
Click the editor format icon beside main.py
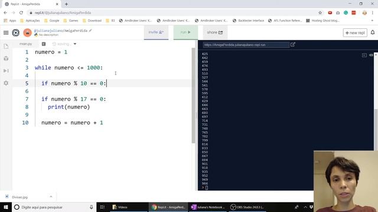tap(44, 44)
